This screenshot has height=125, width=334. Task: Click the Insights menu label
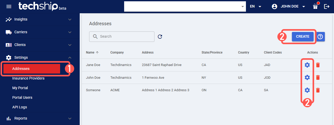tap(21, 19)
